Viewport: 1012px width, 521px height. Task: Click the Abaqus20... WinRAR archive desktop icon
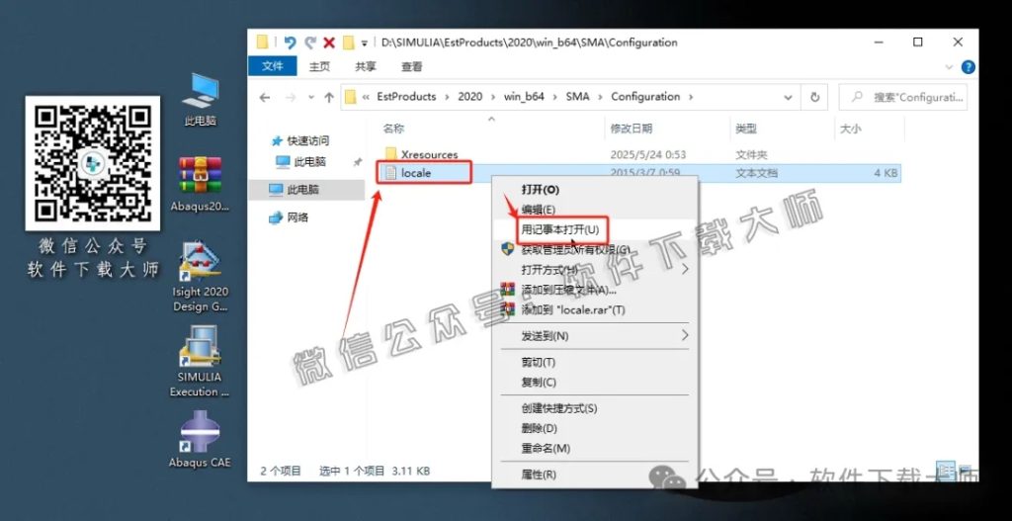coord(200,185)
